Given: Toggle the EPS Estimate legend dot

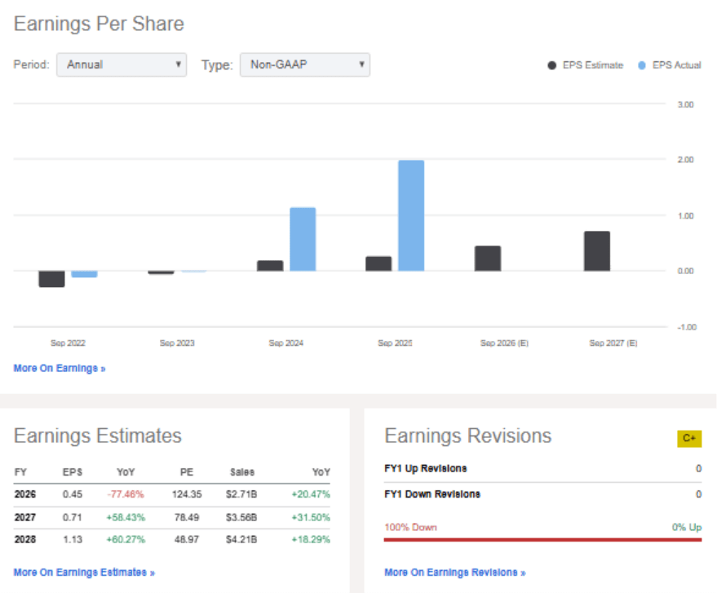Looking at the screenshot, I should [552, 65].
